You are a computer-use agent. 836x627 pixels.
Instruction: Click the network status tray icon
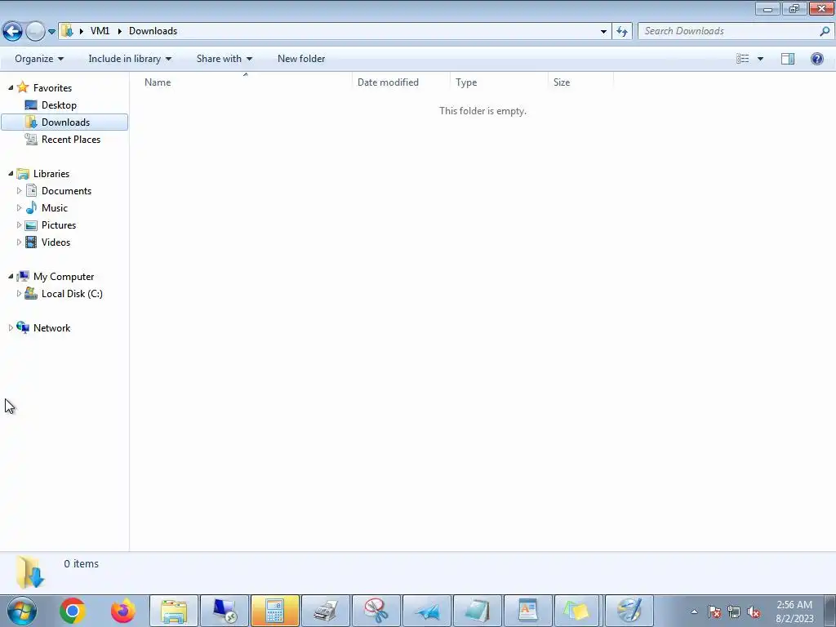click(x=734, y=611)
